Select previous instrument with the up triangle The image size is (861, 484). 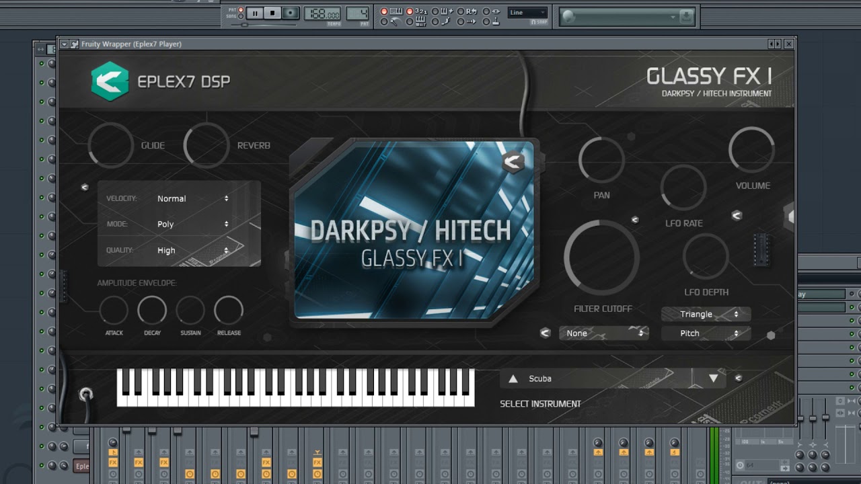513,379
